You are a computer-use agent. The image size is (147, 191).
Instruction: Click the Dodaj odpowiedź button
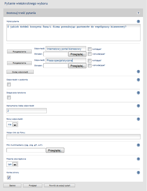(20, 72)
